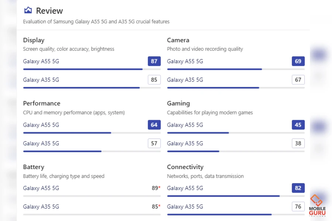Click the Connectivity score badge 82
The height and width of the screenshot is (221, 332).
click(x=298, y=188)
